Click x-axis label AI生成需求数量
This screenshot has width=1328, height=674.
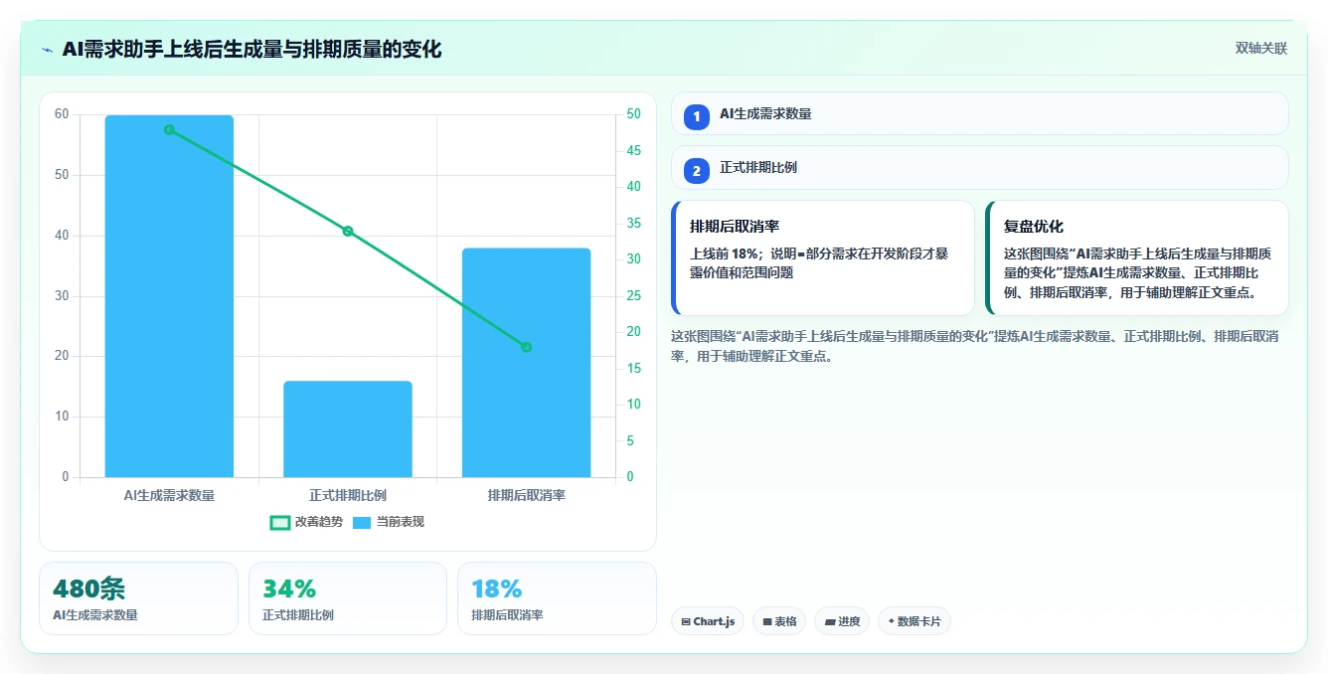click(x=169, y=495)
